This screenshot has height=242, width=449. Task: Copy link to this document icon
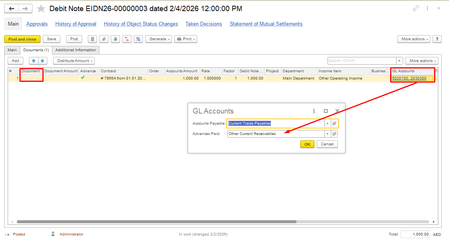pyautogui.click(x=416, y=8)
